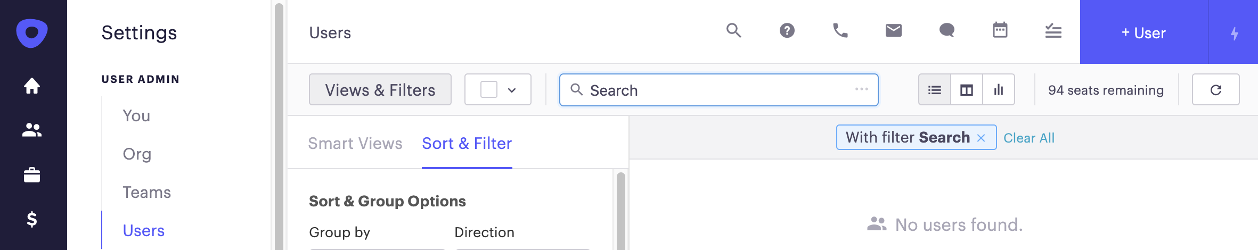Click the Clear All link
Image resolution: width=1258 pixels, height=250 pixels.
pyautogui.click(x=1028, y=138)
